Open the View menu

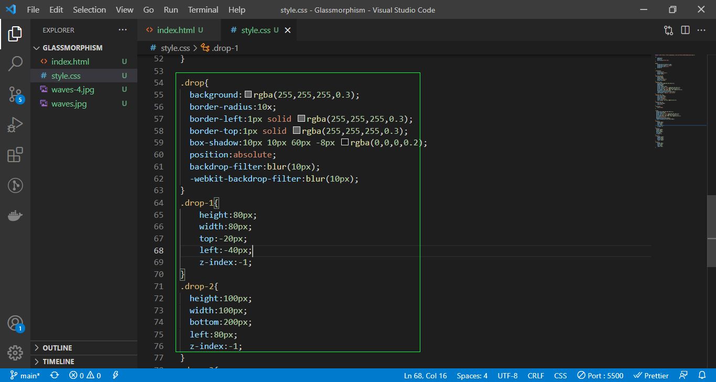tap(125, 9)
